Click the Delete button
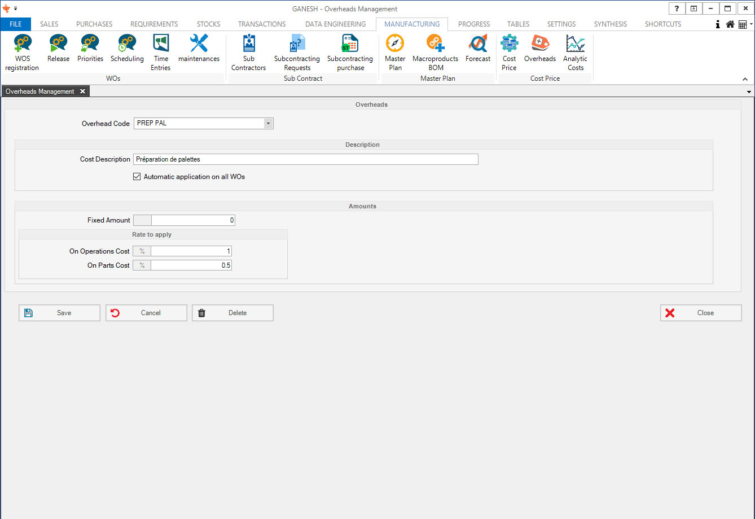The width and height of the screenshot is (755, 519). click(x=232, y=313)
